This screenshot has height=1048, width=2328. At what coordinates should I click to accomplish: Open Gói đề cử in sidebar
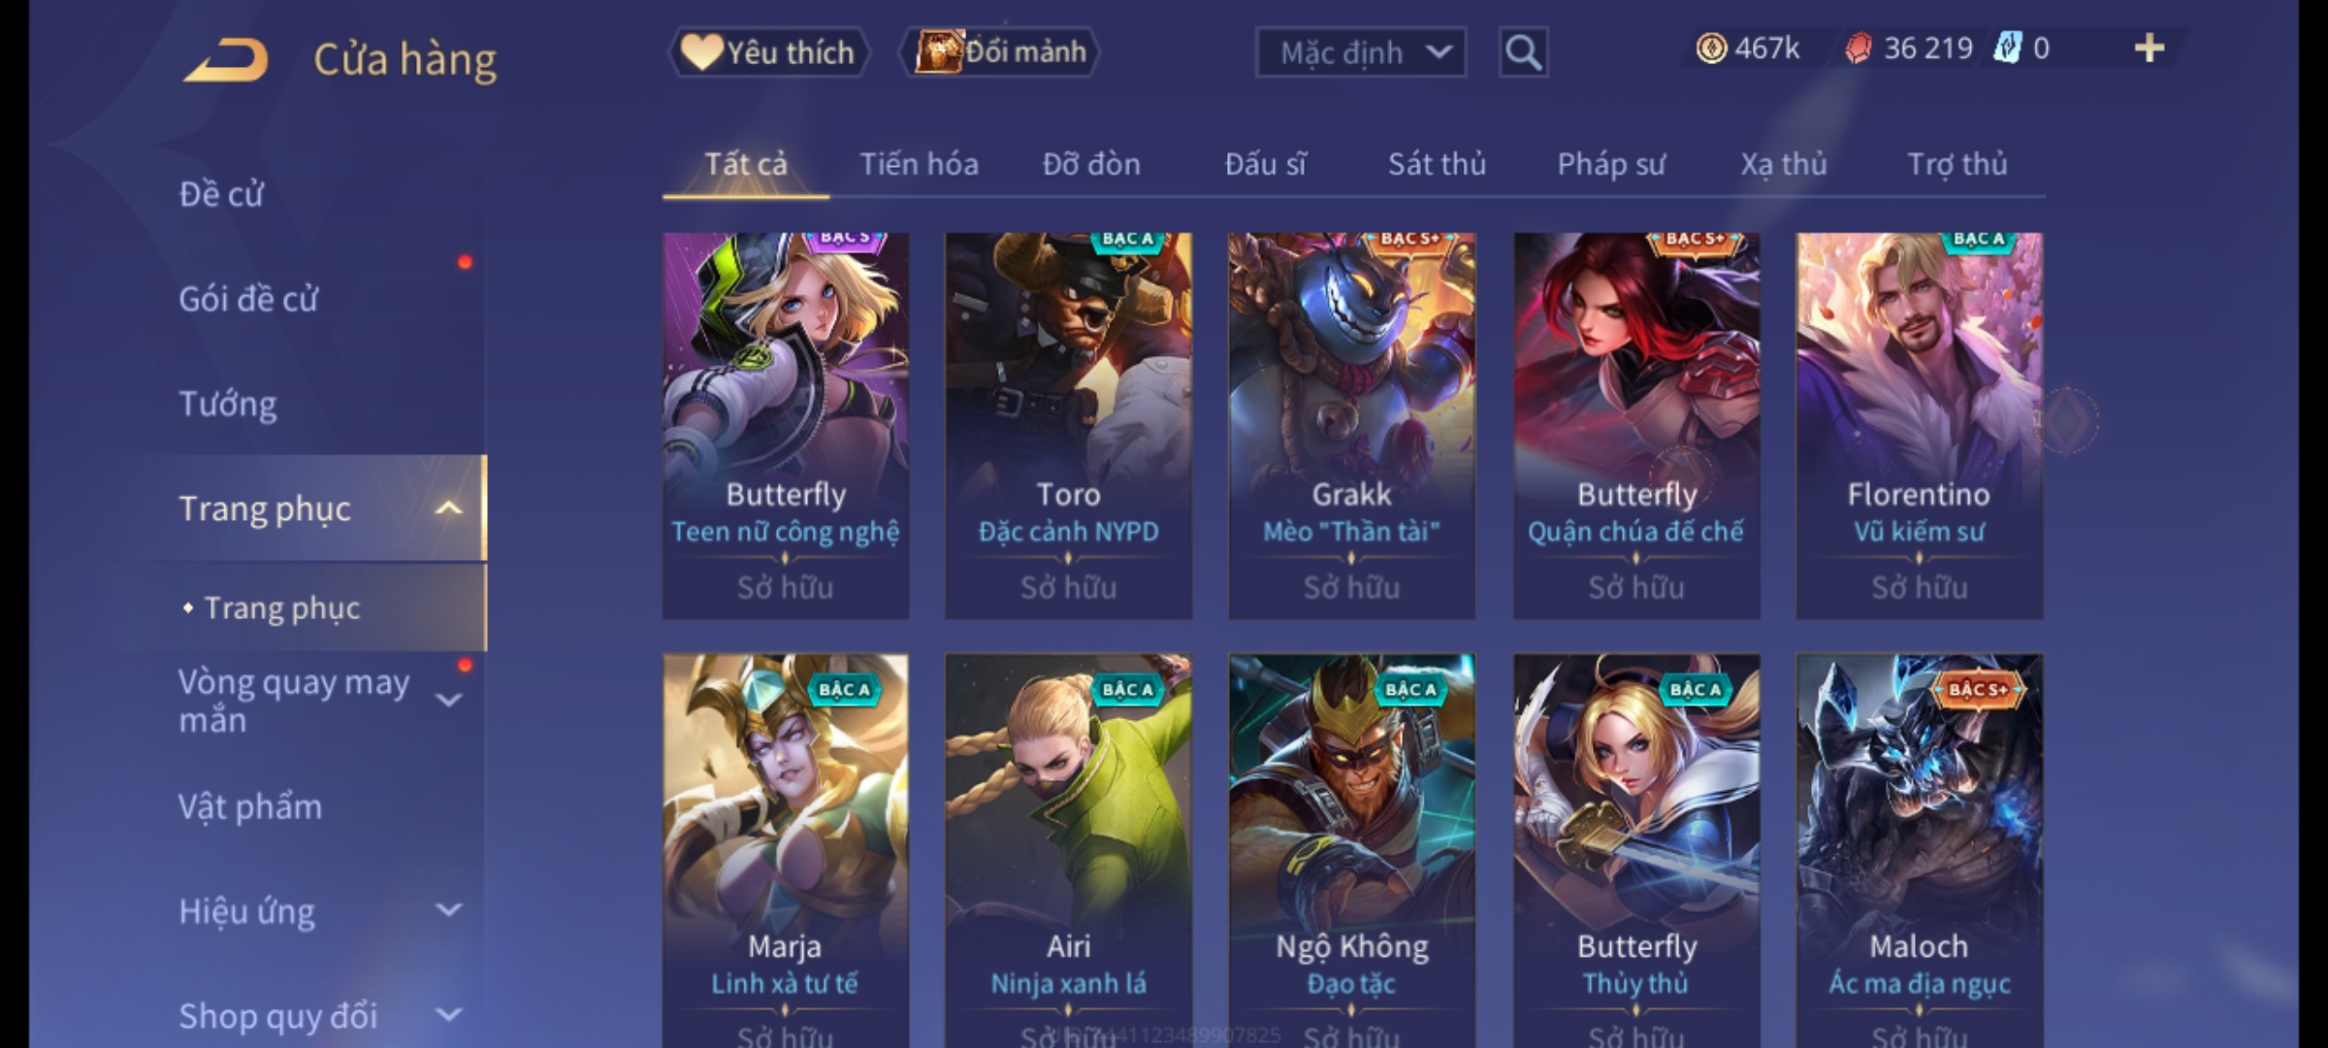coord(248,299)
